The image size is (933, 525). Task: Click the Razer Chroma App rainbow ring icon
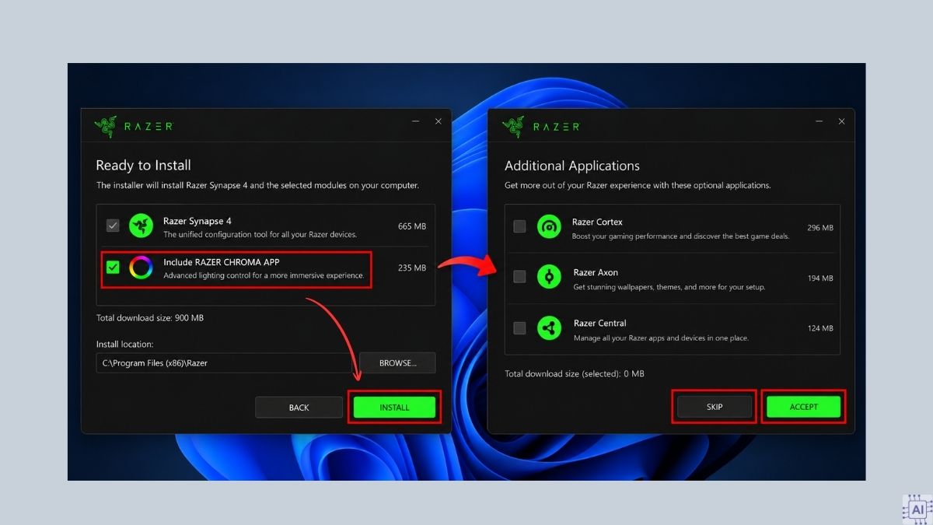(x=141, y=268)
